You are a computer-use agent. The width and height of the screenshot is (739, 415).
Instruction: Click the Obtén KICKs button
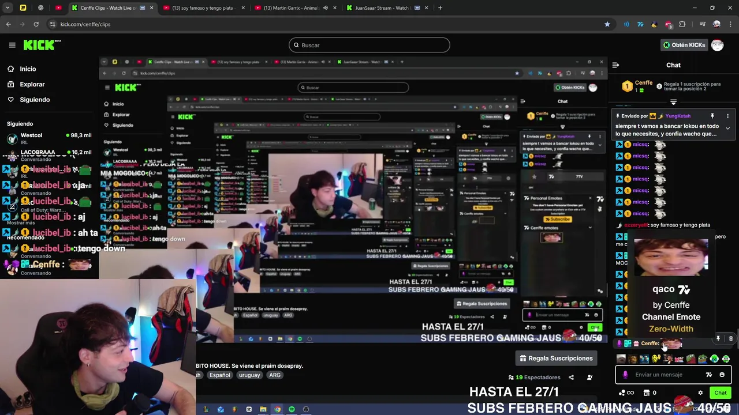tap(684, 45)
